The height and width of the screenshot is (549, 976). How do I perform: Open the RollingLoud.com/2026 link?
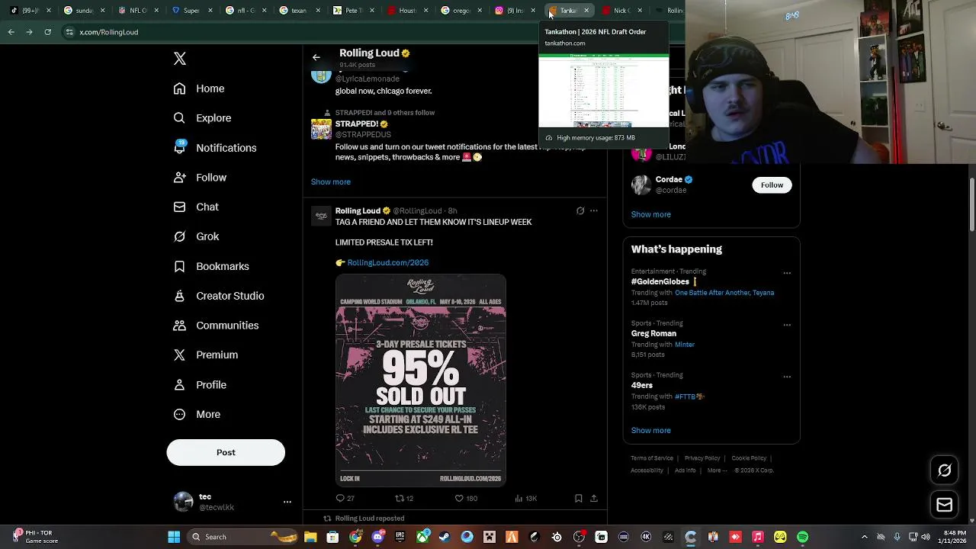(x=387, y=262)
